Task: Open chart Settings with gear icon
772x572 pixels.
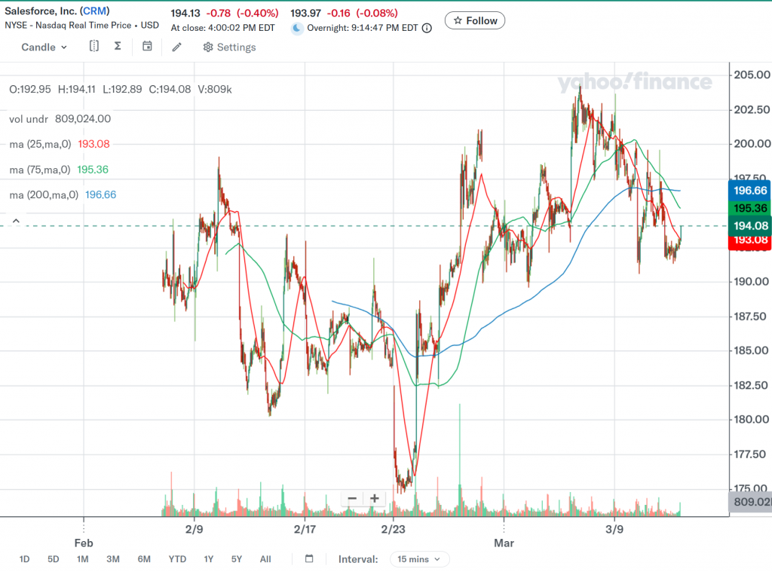Action: [x=229, y=47]
